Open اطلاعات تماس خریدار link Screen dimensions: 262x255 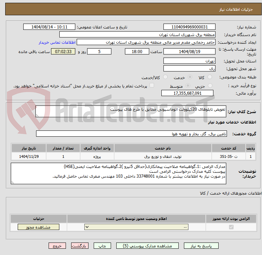(57, 42)
